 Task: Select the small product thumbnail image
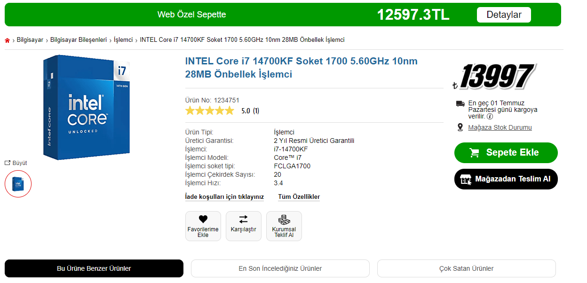(x=18, y=183)
